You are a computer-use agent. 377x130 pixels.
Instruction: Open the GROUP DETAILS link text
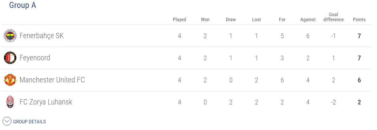point(29,122)
